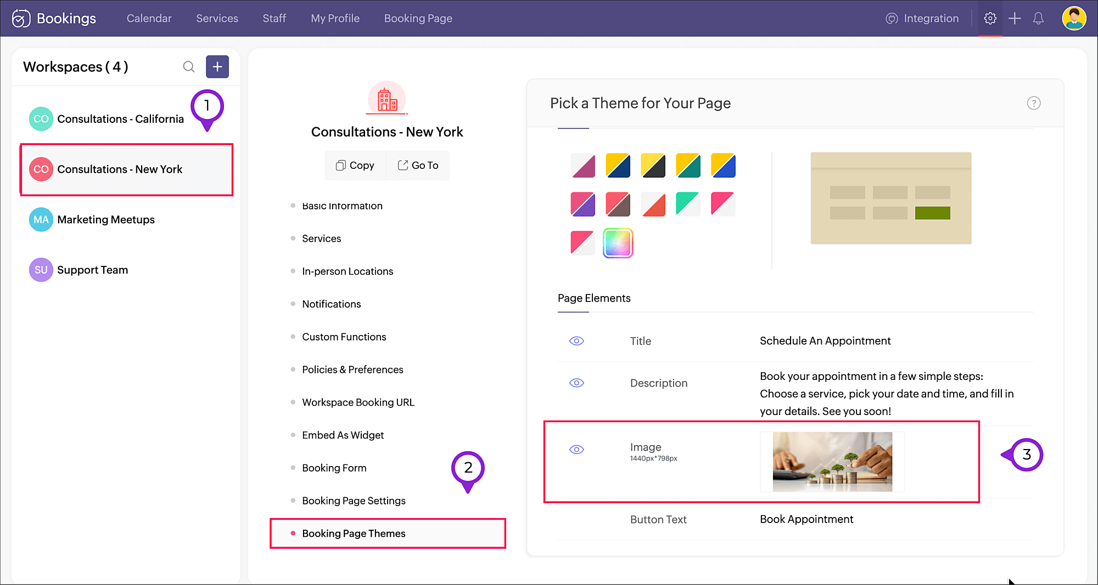Open the settings gear in top bar

click(x=990, y=19)
